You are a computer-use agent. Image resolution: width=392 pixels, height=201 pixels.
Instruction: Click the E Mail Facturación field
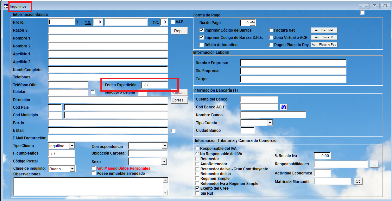tap(108, 138)
